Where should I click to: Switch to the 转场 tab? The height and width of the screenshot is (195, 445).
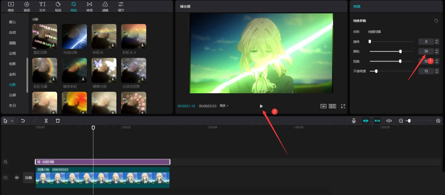click(89, 6)
